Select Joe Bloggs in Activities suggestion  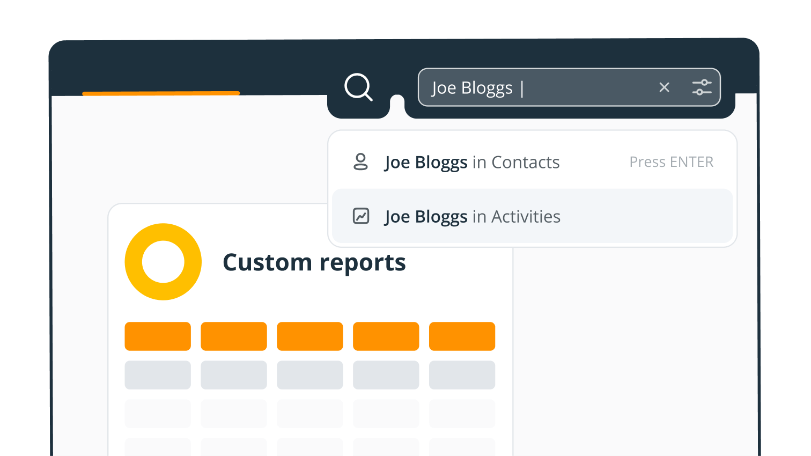click(532, 216)
